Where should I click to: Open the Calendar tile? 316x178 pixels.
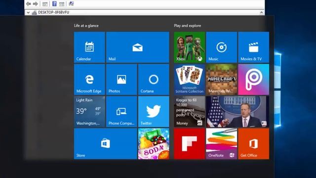89,47
